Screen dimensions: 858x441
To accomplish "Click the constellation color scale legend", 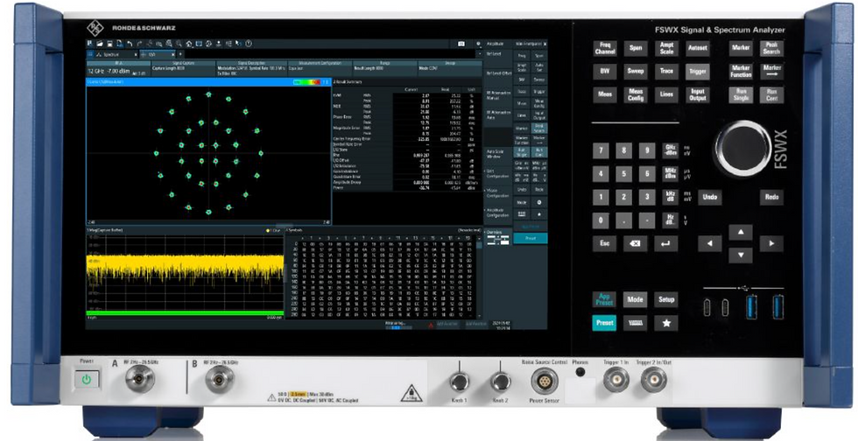I will pyautogui.click(x=307, y=82).
